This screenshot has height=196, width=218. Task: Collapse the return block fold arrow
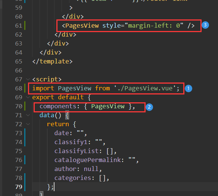pyautogui.click(x=28, y=124)
